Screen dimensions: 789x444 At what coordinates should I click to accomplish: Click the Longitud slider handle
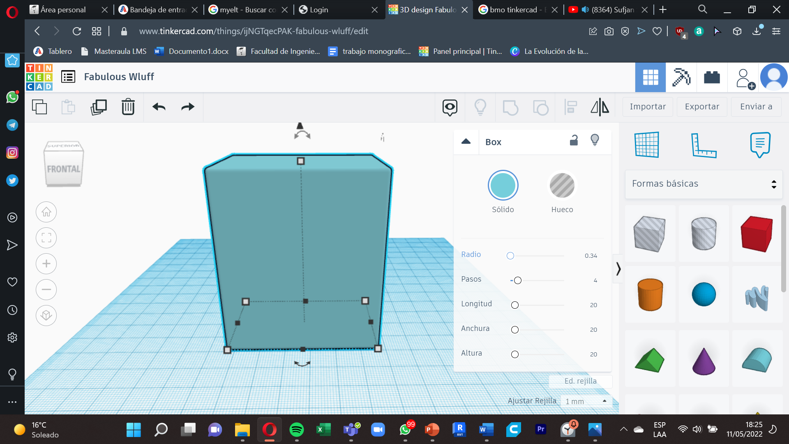pyautogui.click(x=515, y=305)
